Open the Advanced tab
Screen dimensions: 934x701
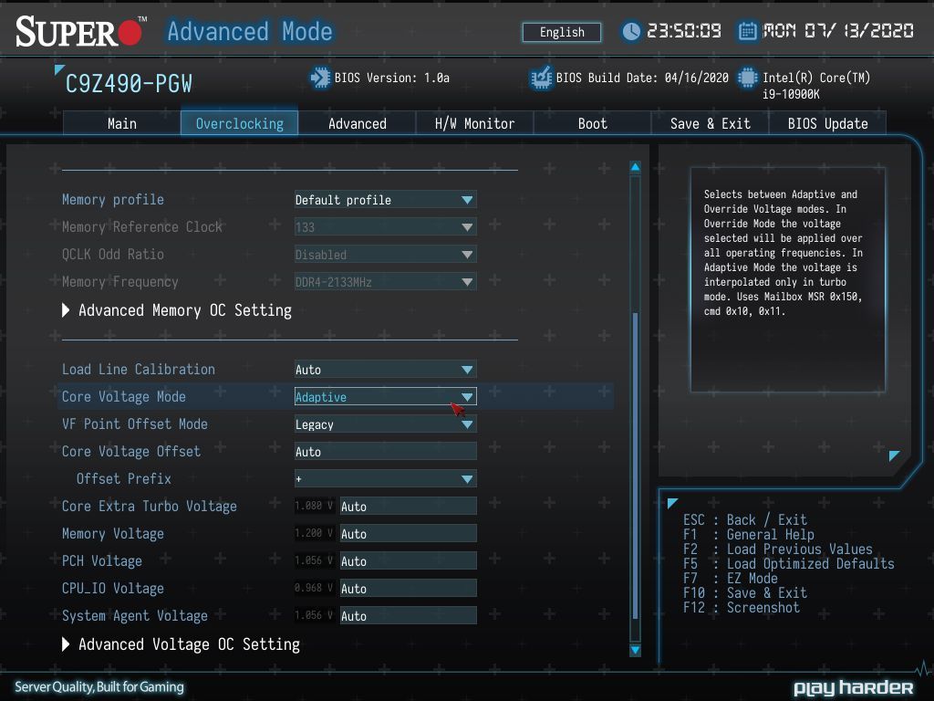[357, 123]
